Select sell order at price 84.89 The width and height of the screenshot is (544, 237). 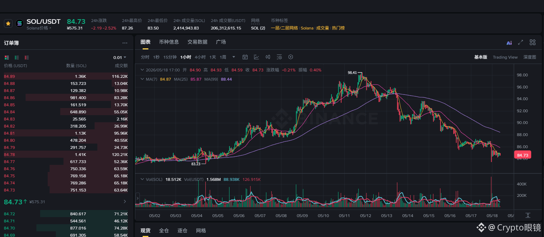66,76
